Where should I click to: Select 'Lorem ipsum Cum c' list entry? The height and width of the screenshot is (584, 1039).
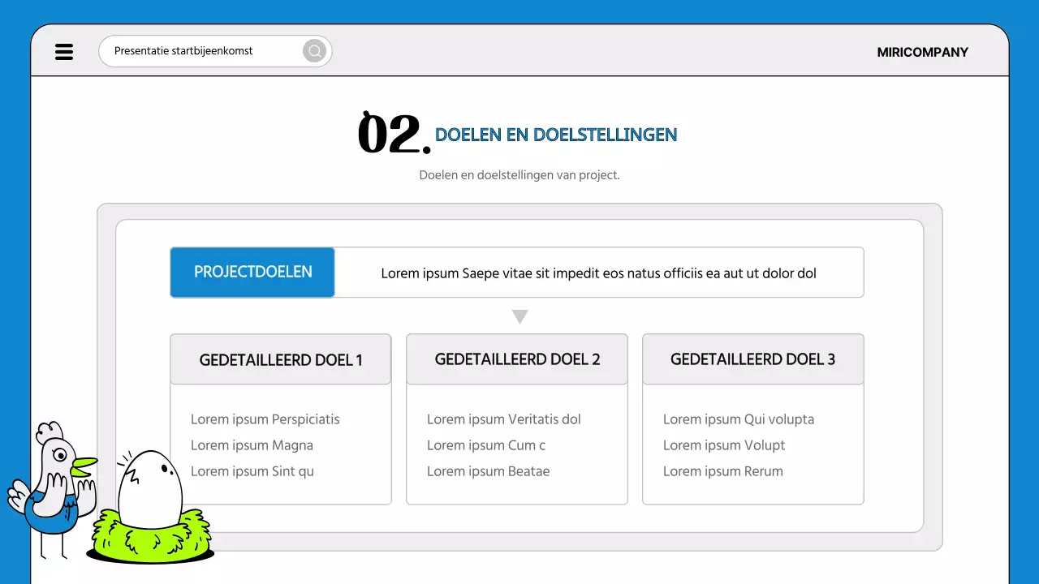pos(485,445)
